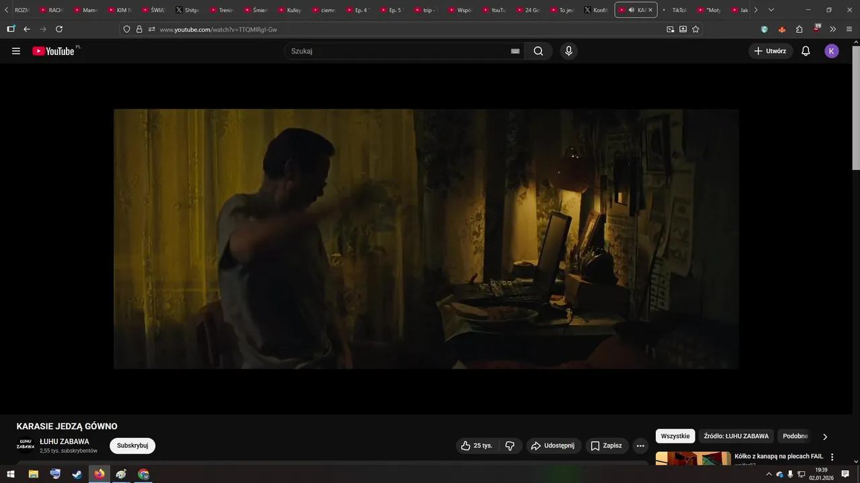The image size is (860, 483).
Task: Click the download page icon in address bar
Action: point(683,30)
